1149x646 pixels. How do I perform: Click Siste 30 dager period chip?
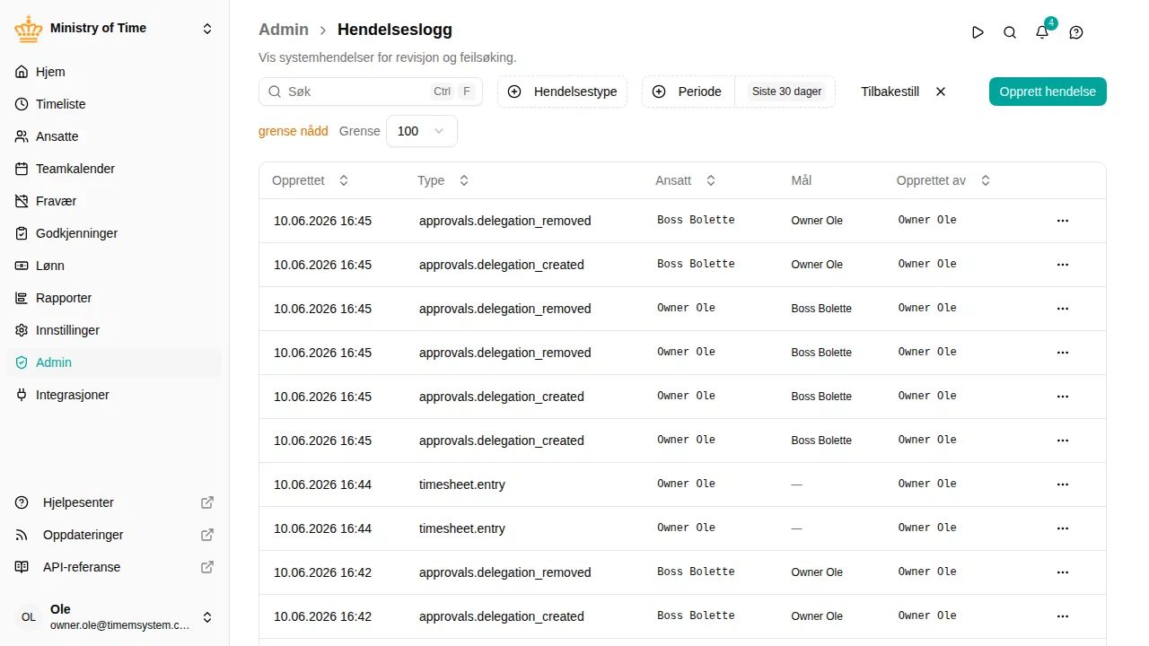[786, 92]
